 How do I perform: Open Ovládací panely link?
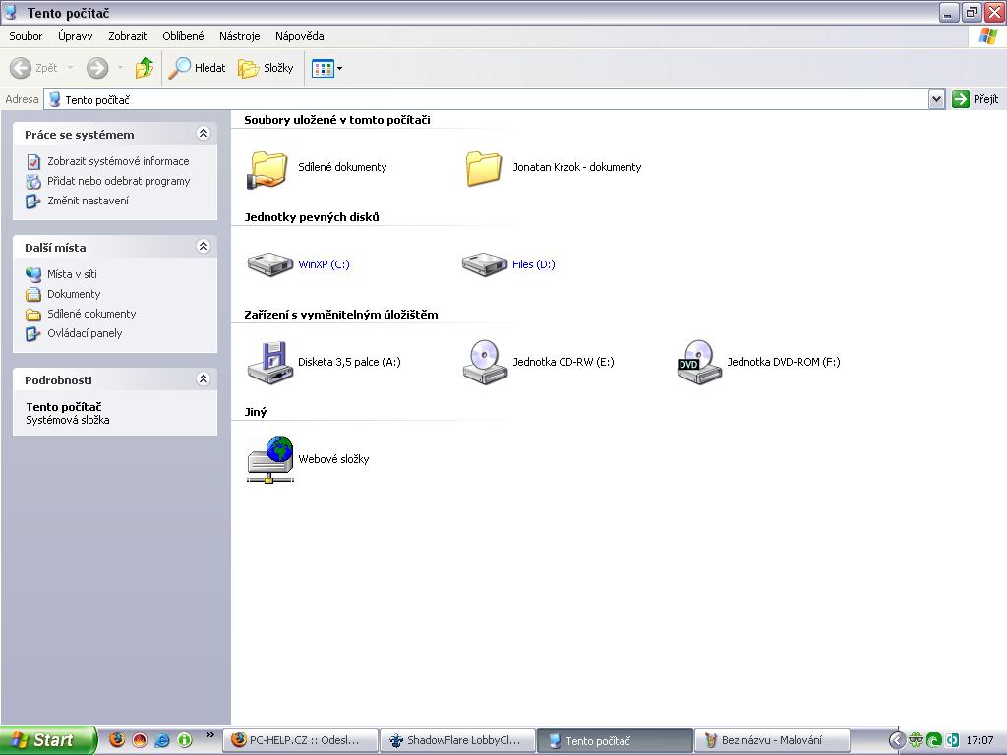point(85,333)
